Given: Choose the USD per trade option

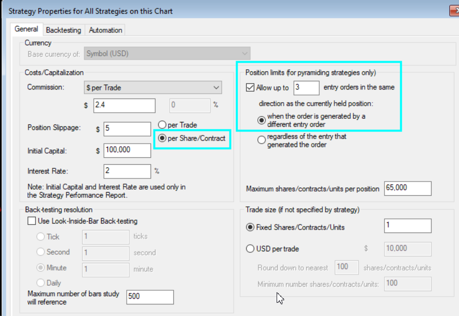Looking at the screenshot, I should (250, 249).
